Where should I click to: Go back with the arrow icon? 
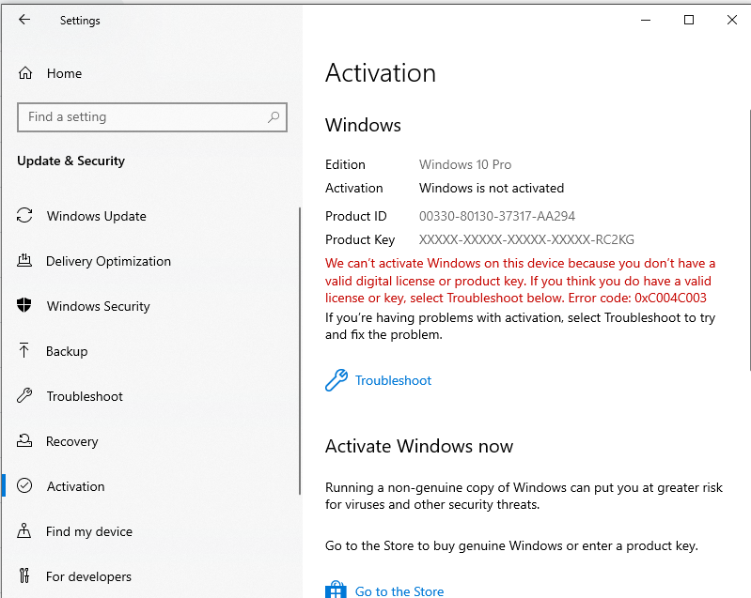coord(24,20)
